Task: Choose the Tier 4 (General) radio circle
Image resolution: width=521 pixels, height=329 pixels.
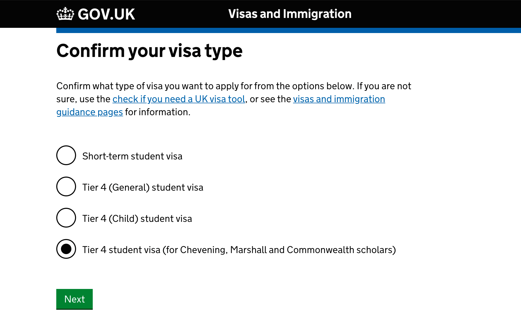Action: (66, 186)
